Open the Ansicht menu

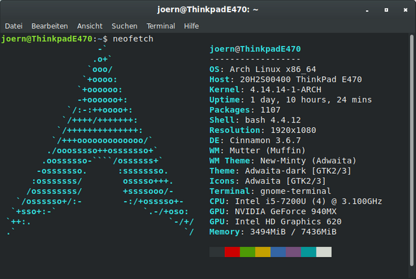point(90,26)
